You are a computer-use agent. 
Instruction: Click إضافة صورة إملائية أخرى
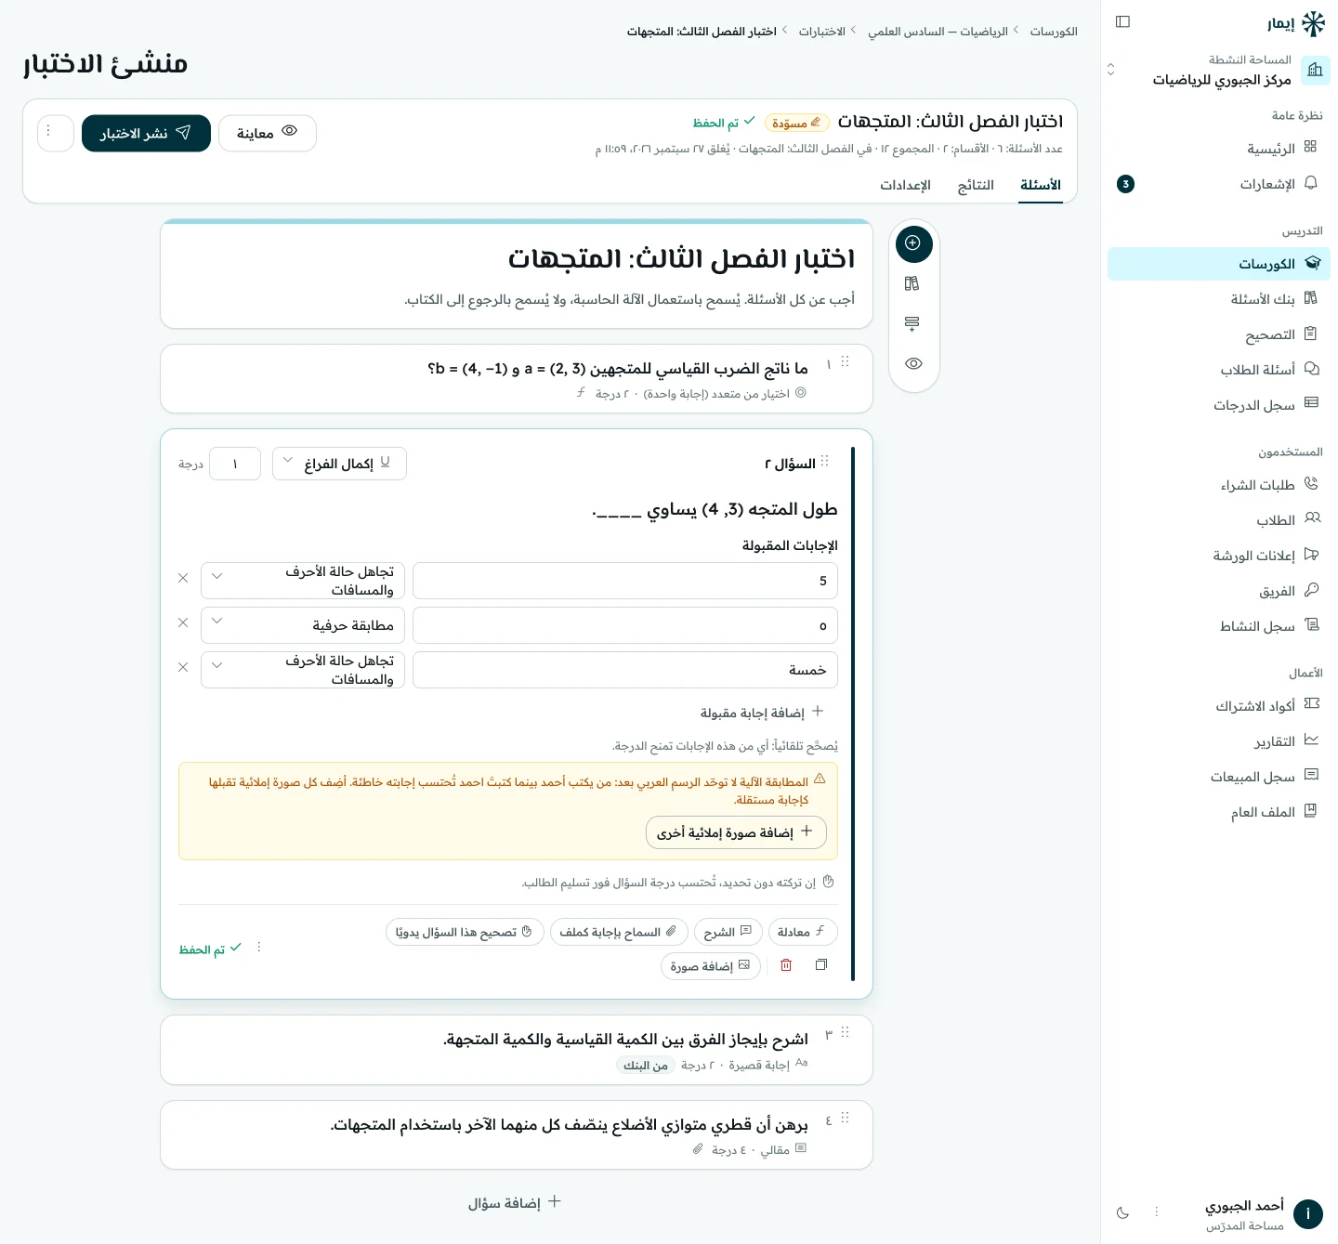(736, 832)
